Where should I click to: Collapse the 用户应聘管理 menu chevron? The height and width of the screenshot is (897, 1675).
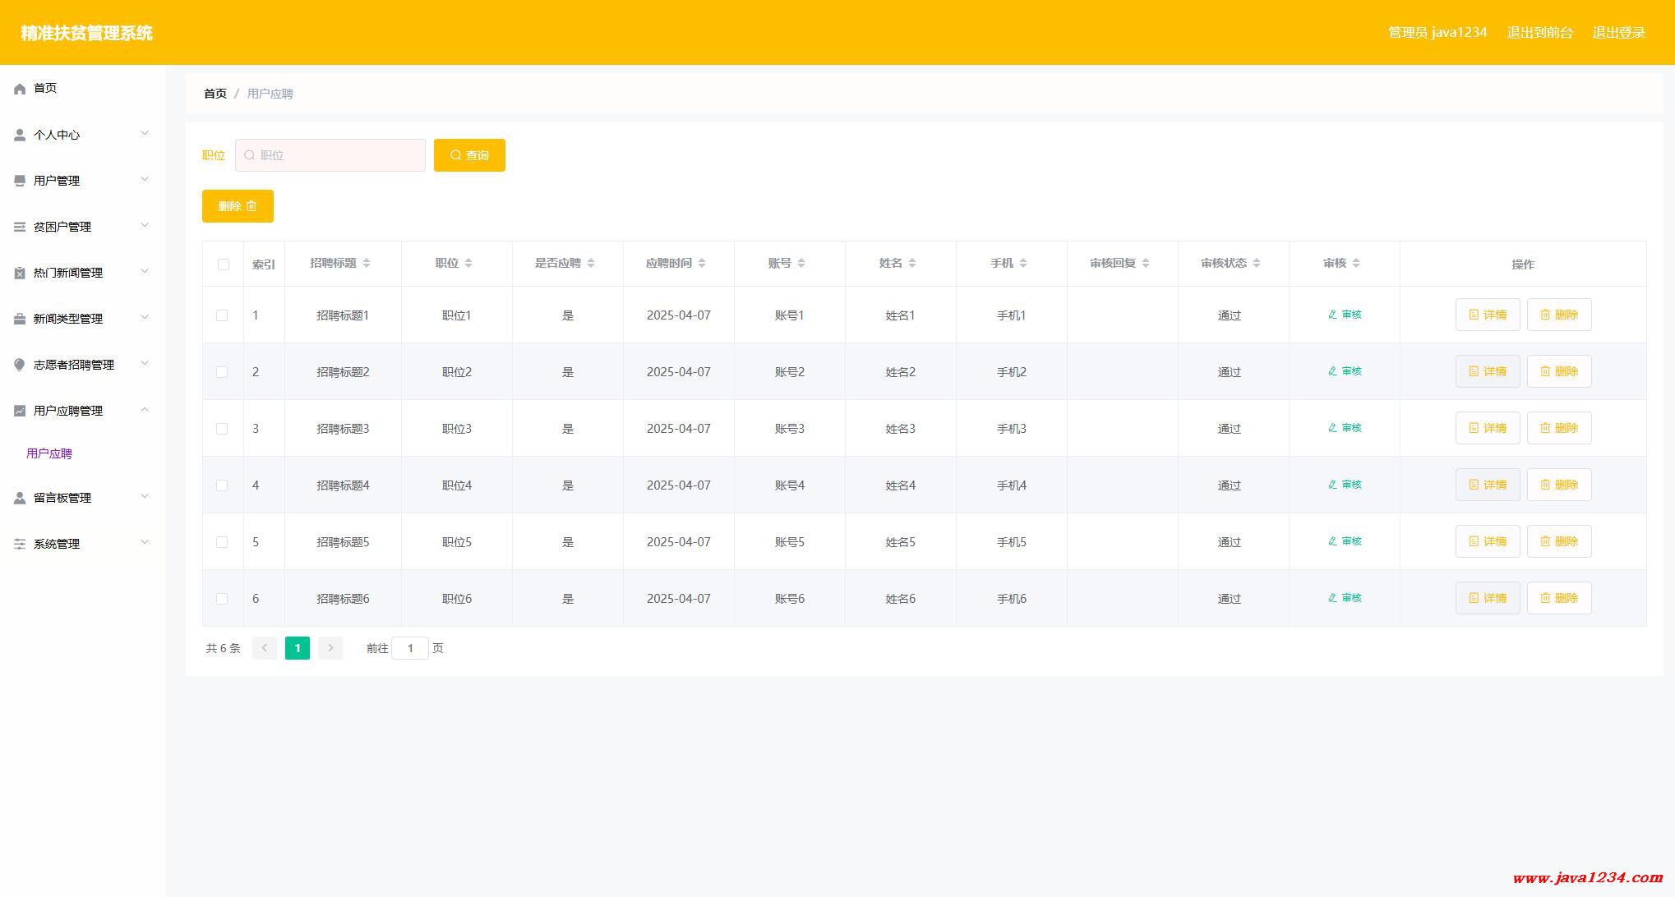[145, 410]
